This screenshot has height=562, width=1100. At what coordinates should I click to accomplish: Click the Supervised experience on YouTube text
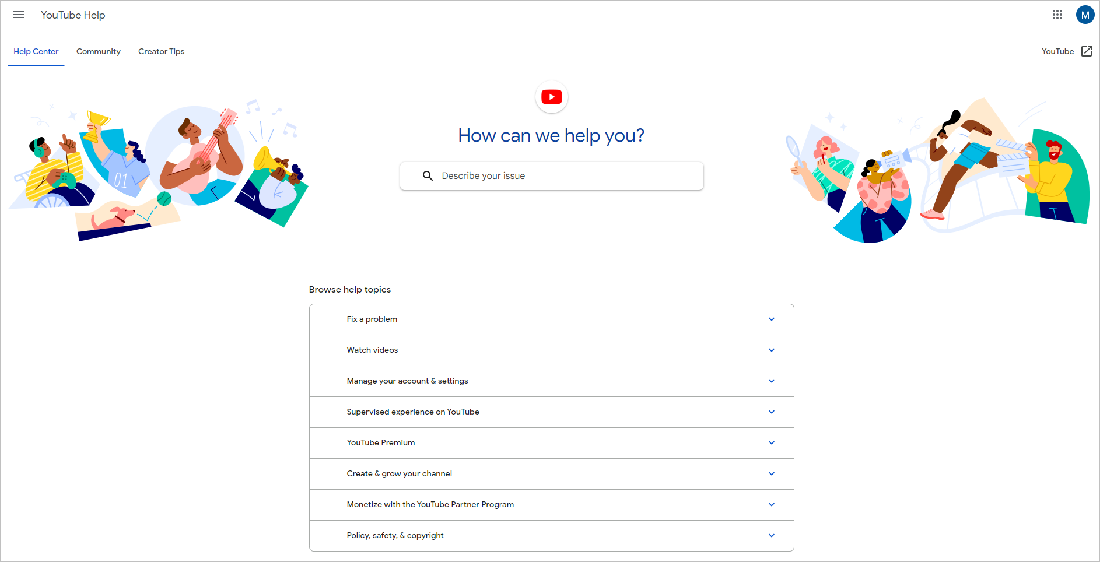[413, 412]
